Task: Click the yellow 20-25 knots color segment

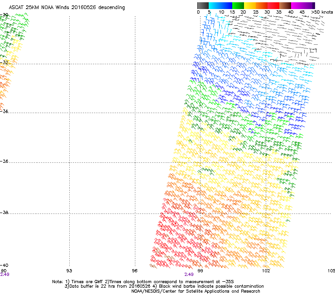Action: click(250, 5)
